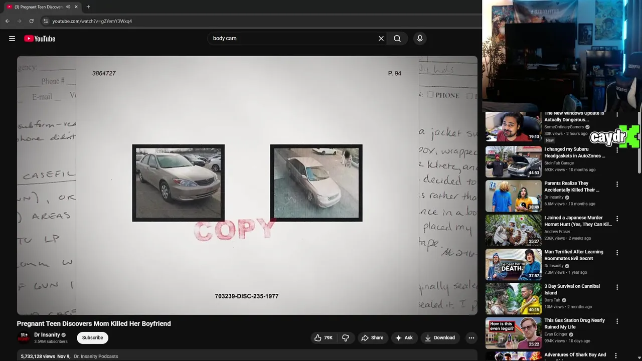
Task: Like the video with thumbs up
Action: click(x=324, y=338)
